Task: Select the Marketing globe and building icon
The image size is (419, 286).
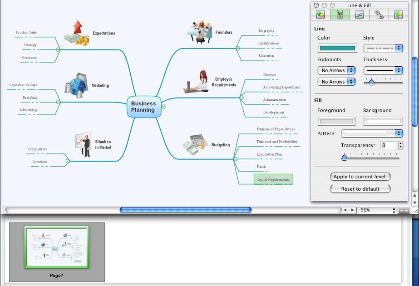Action: click(76, 85)
